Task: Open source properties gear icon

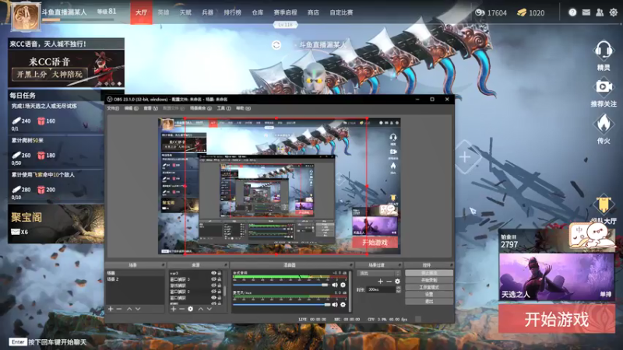Action: [x=190, y=309]
